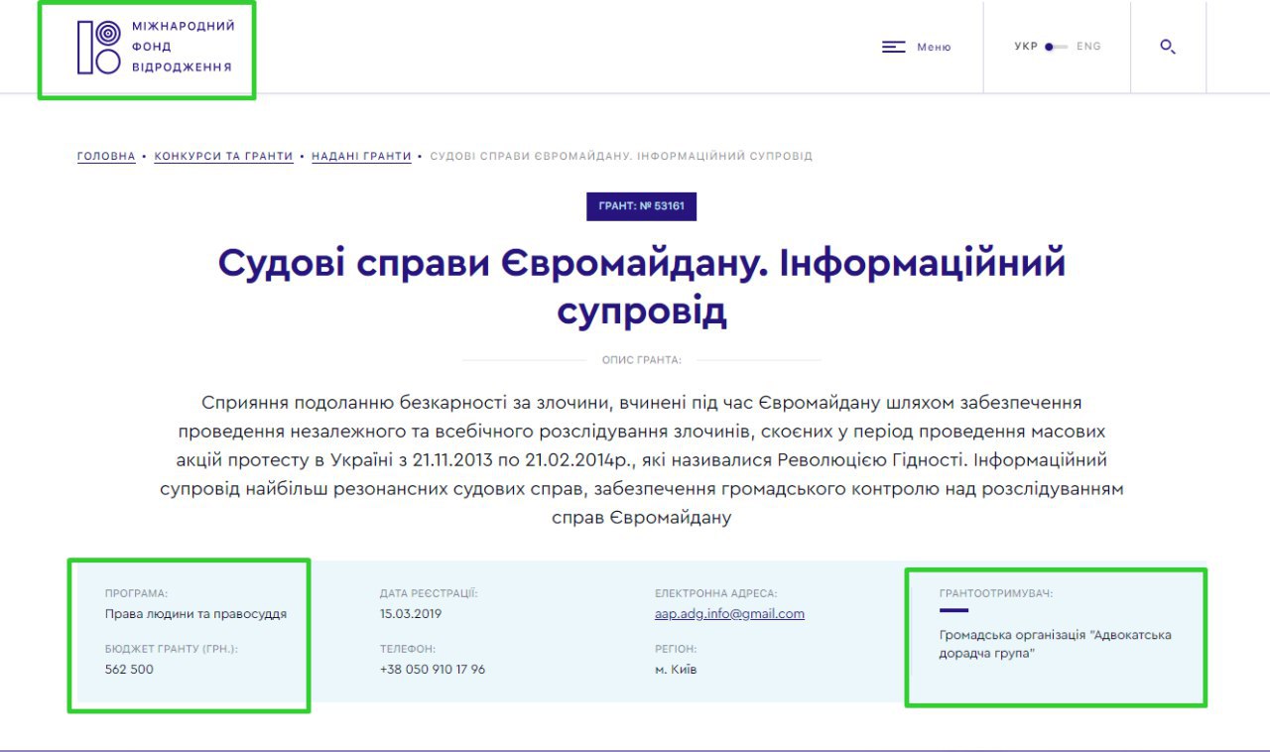The image size is (1270, 752).
Task: Click the ОПИС ГРАНТА label
Action: [642, 360]
